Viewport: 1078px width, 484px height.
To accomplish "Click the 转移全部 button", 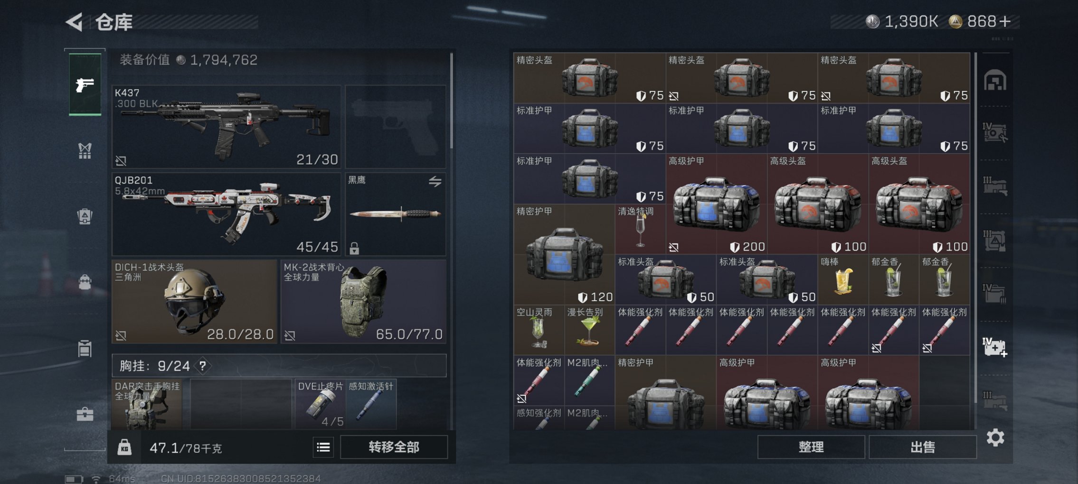I will click(x=394, y=447).
